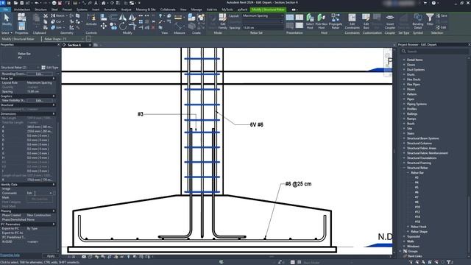The height and width of the screenshot is (265, 471).
Task: Open the Architecture ribbon tab
Action: (21, 10)
